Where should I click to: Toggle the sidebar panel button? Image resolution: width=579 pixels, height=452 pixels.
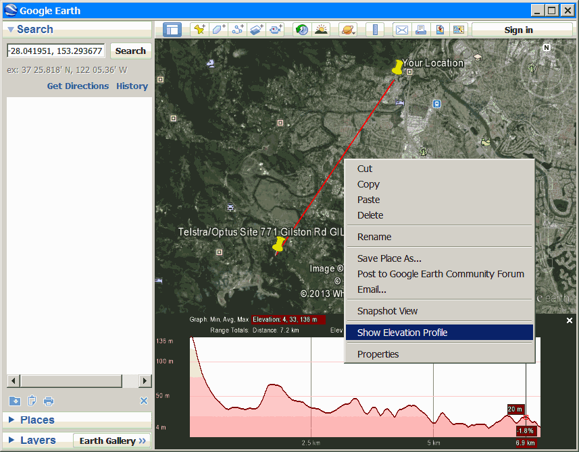pos(172,30)
